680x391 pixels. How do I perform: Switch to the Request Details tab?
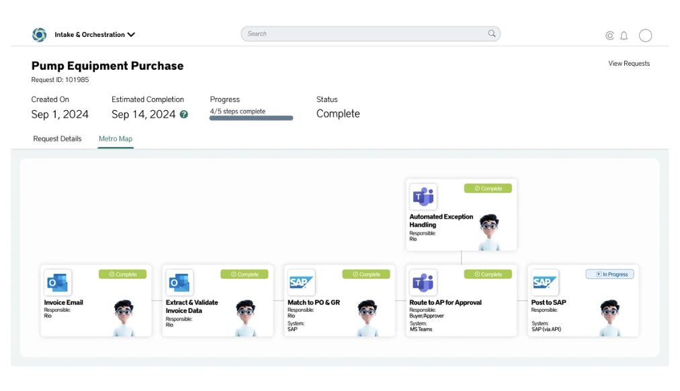(x=57, y=139)
